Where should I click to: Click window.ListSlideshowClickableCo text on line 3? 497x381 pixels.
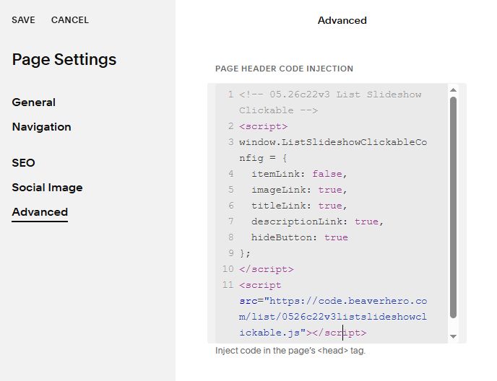[333, 142]
